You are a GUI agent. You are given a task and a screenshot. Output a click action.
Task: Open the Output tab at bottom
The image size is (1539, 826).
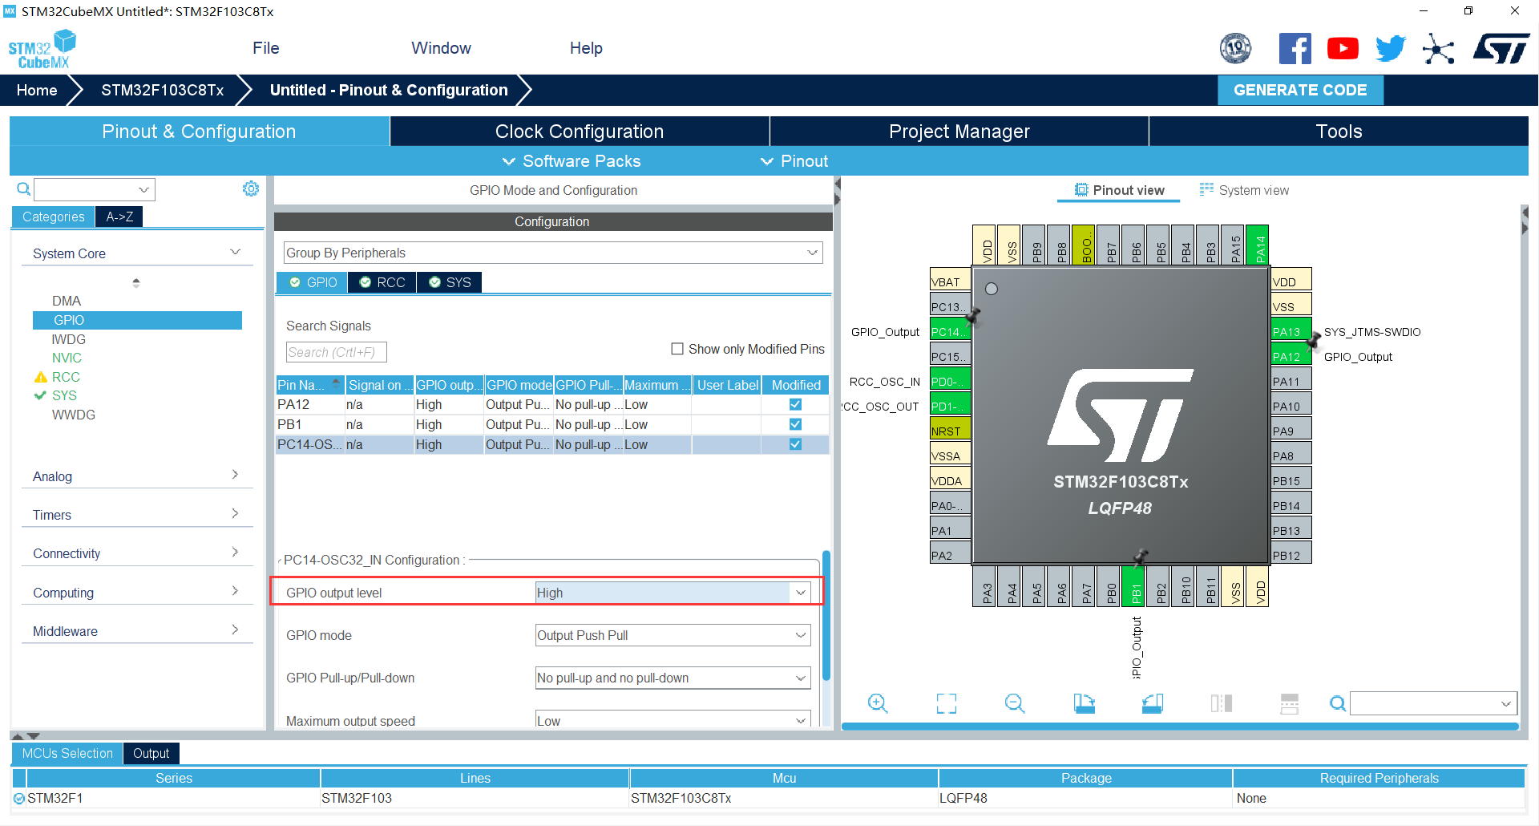(x=151, y=753)
